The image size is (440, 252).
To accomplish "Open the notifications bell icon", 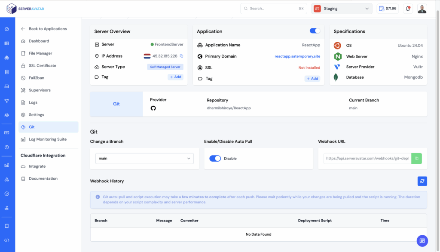I will coord(408,9).
